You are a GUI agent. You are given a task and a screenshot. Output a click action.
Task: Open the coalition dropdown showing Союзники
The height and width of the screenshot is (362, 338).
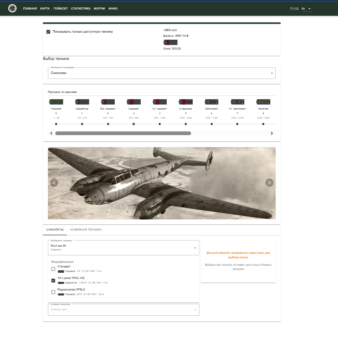pyautogui.click(x=161, y=73)
